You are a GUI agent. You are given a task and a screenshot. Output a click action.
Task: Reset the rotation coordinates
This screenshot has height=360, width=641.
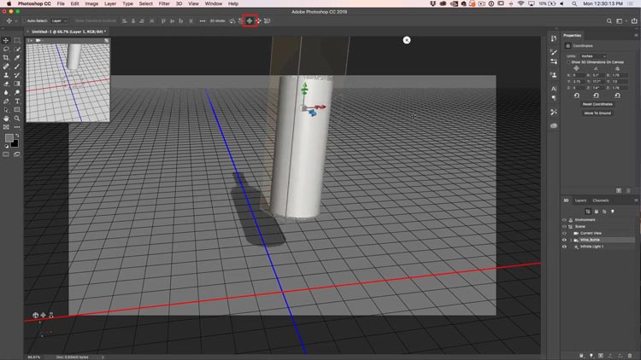pos(596,96)
